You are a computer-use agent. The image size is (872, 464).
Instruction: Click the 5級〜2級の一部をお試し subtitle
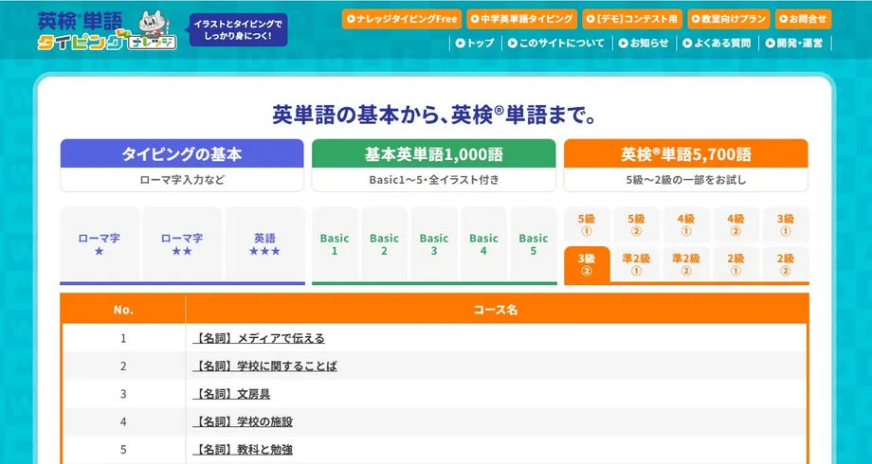(685, 180)
